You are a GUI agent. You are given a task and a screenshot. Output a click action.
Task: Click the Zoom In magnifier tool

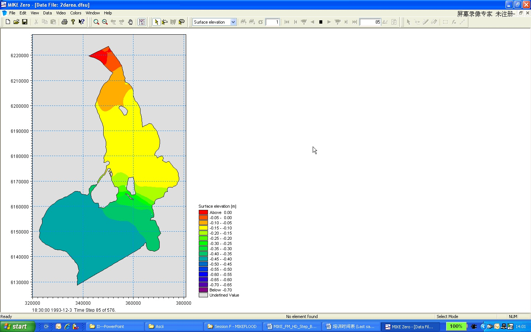pyautogui.click(x=96, y=22)
